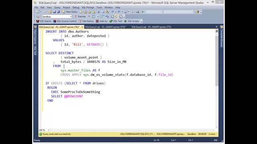The height and width of the screenshot is (144, 257).
Task: Open the Window menu
Action: point(108,8)
